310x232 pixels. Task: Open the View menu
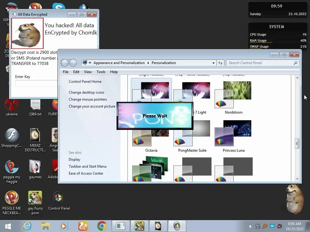88,72
